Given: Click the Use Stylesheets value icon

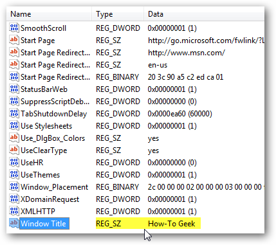Looking at the screenshot, I should [x=14, y=126].
